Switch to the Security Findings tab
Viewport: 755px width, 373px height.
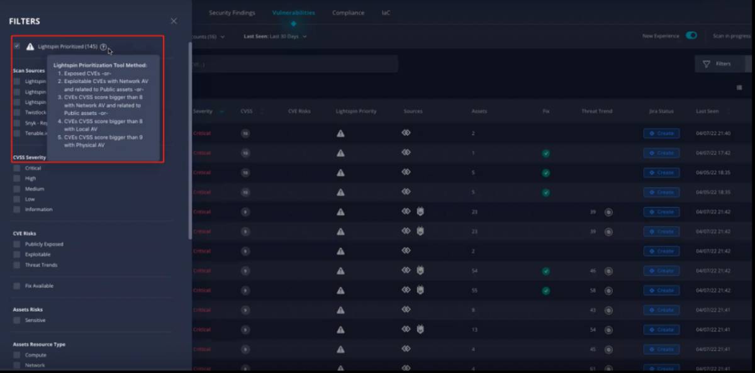[232, 13]
